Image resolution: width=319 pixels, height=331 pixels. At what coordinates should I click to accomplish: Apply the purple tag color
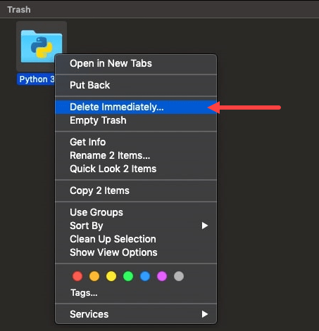pyautogui.click(x=162, y=276)
